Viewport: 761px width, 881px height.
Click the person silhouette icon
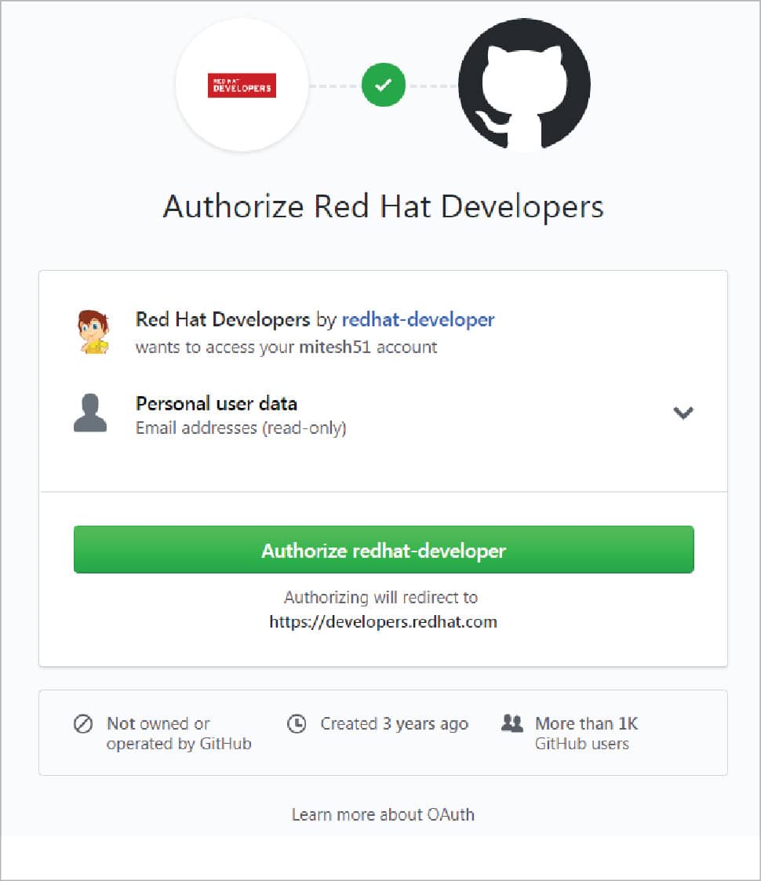pyautogui.click(x=90, y=413)
